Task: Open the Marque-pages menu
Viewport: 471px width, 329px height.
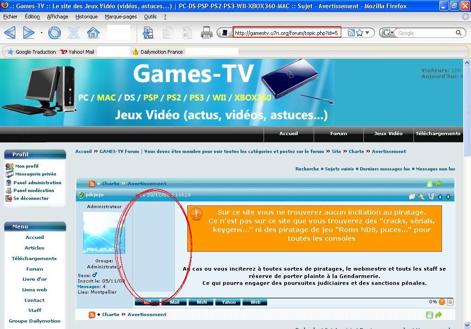Action: coord(121,17)
